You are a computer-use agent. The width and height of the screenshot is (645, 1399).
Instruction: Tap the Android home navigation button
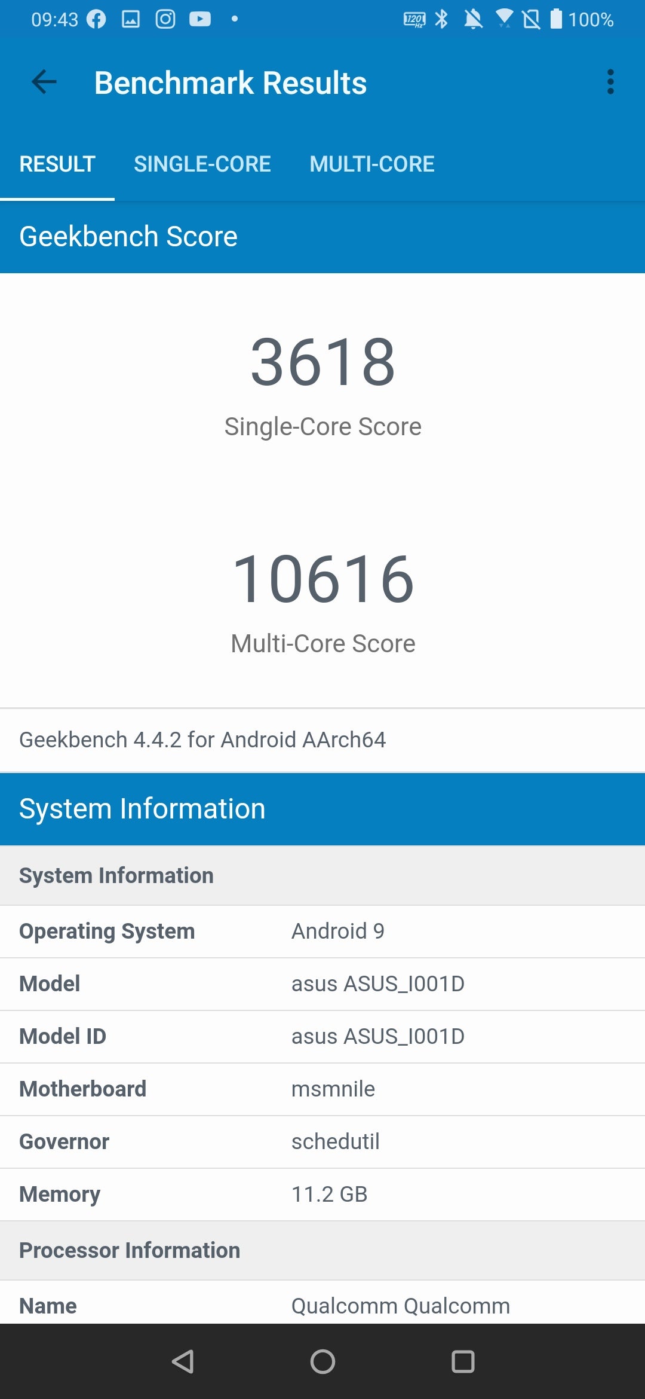pyautogui.click(x=322, y=1362)
